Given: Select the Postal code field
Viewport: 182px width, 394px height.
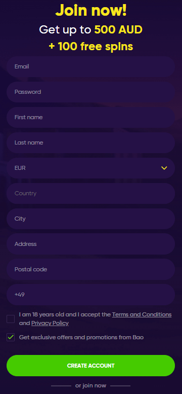Looking at the screenshot, I should click(91, 269).
